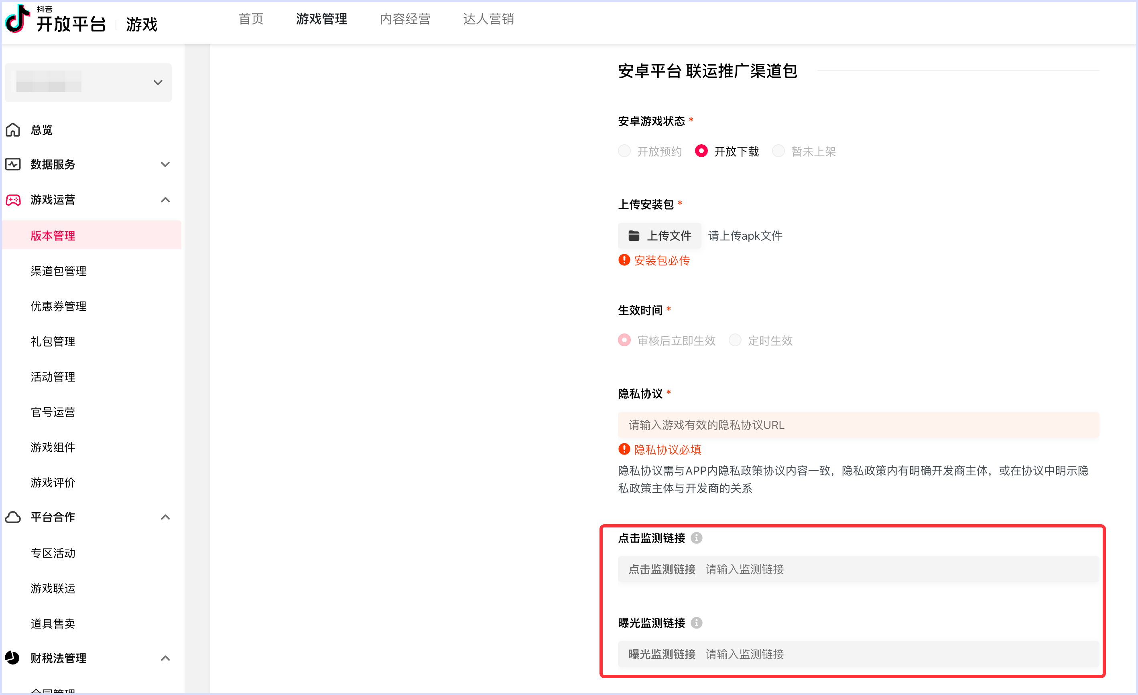This screenshot has width=1138, height=695.
Task: Click info icon beside 点击监测链接
Action: click(x=697, y=538)
